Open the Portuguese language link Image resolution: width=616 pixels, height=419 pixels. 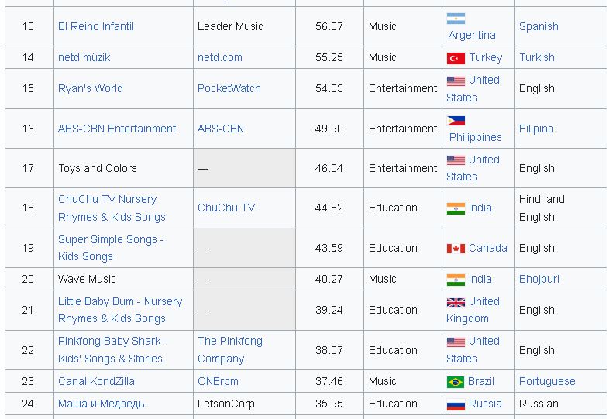(547, 381)
